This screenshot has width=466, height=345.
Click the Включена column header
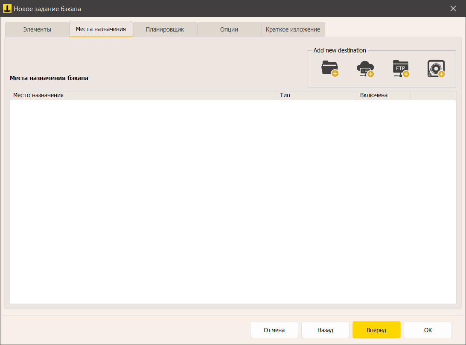[x=383, y=95]
